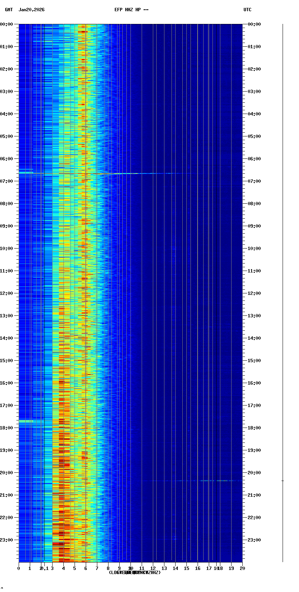Click the low-frequency cyan burst before 18:00
The width and height of the screenshot is (299, 592).
pos(27,421)
